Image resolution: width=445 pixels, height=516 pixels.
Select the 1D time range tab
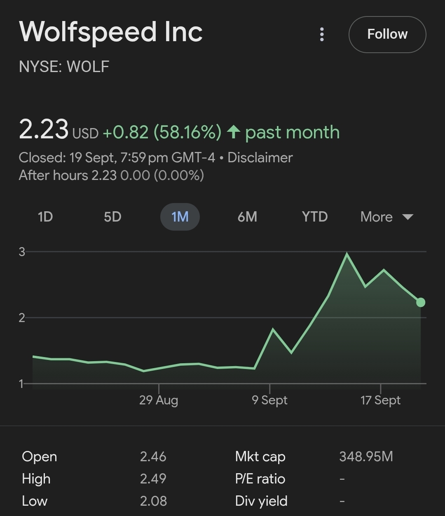tap(45, 217)
